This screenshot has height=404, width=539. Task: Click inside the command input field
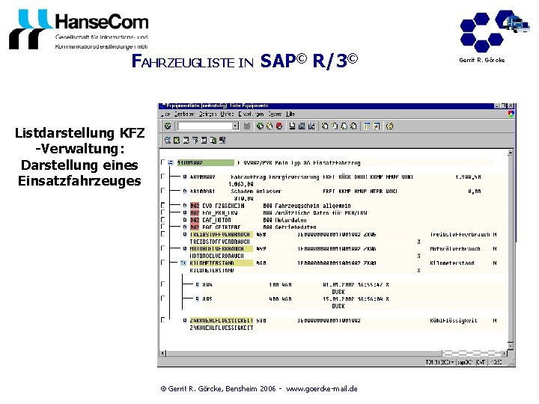[205, 126]
